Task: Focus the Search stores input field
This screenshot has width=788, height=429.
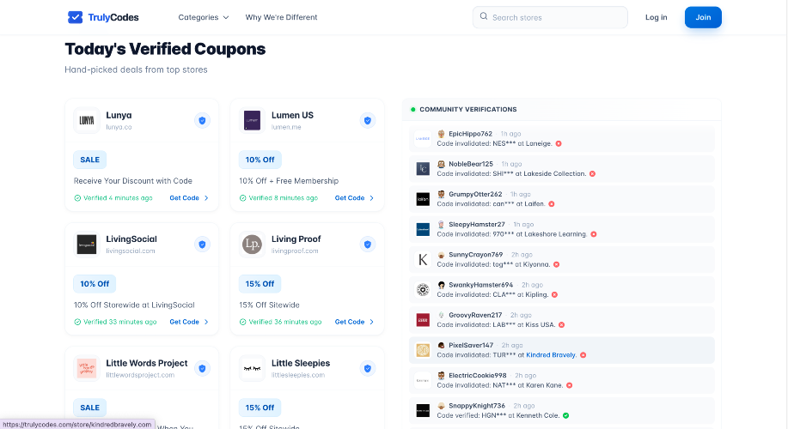Action: coord(550,17)
